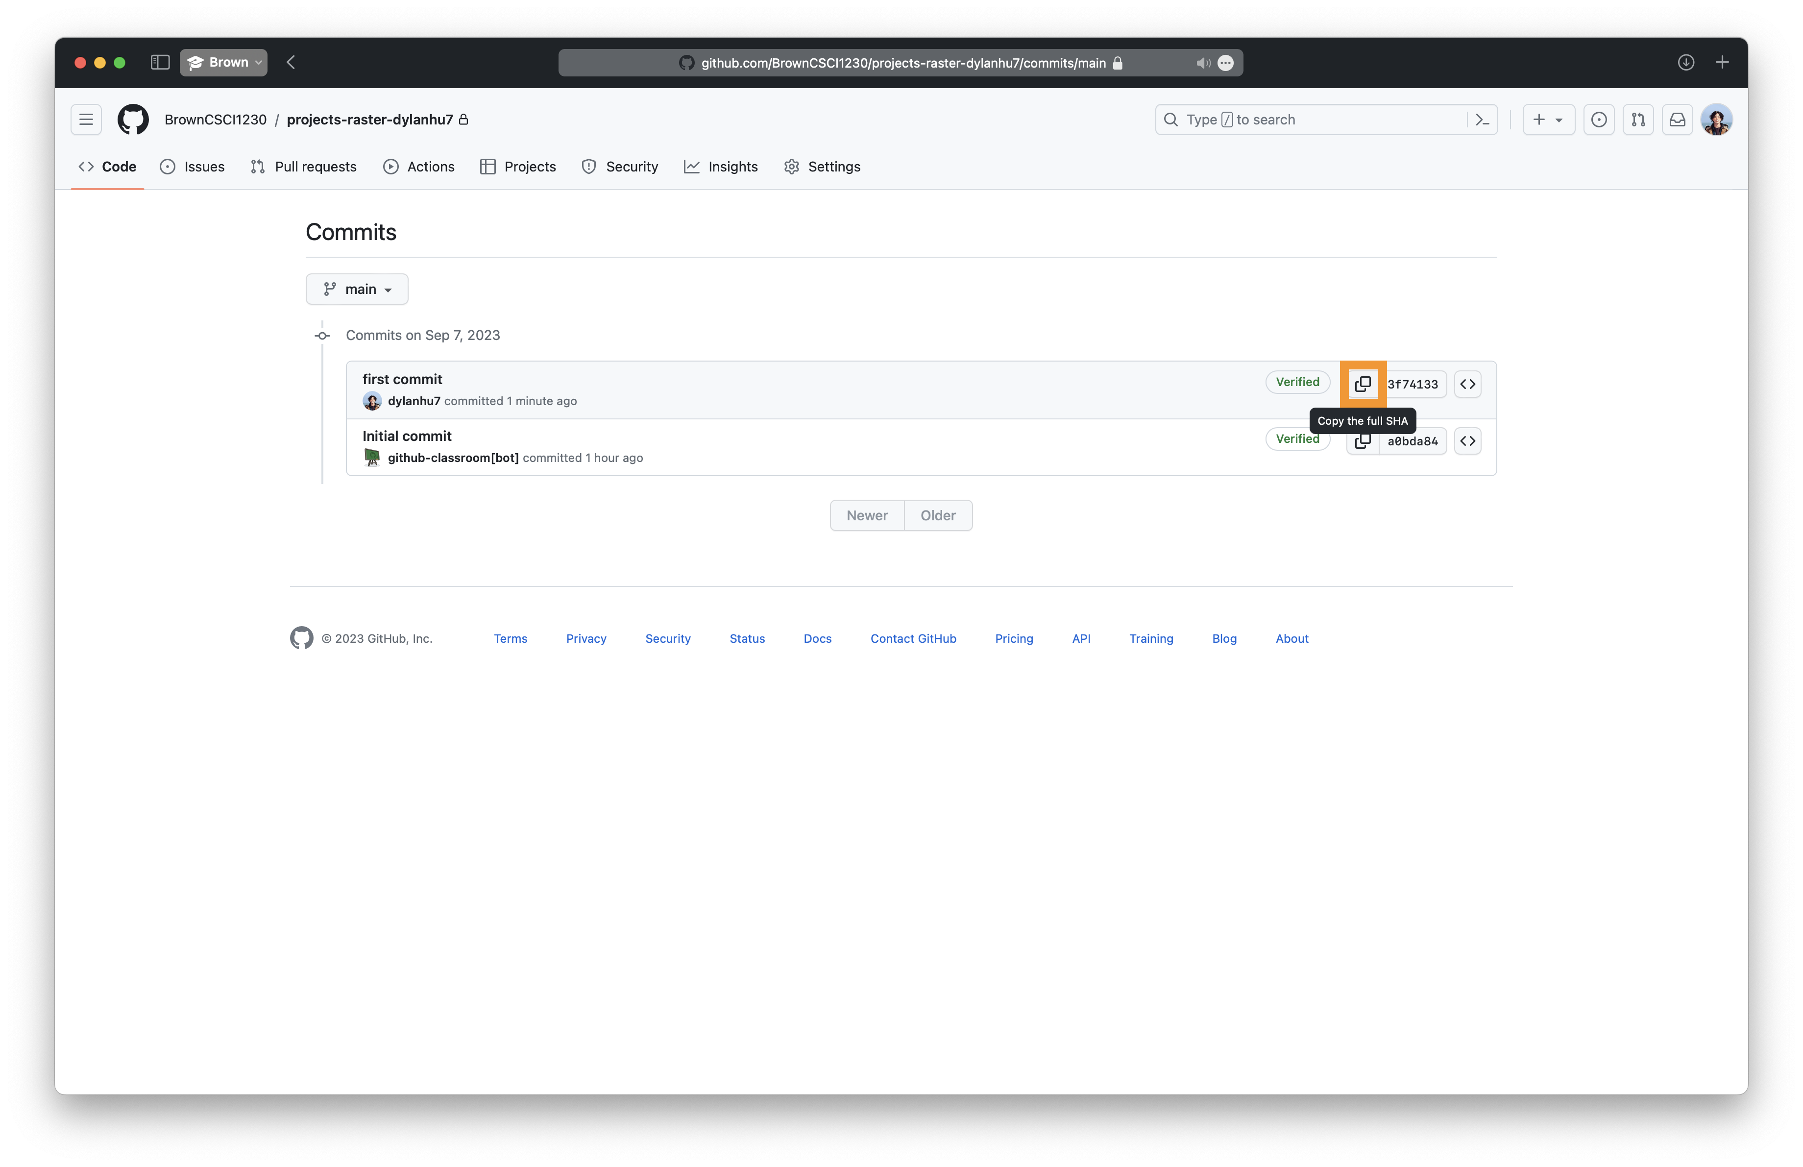Open the Pull requests icon in header
This screenshot has height=1167, width=1803.
1638,120
